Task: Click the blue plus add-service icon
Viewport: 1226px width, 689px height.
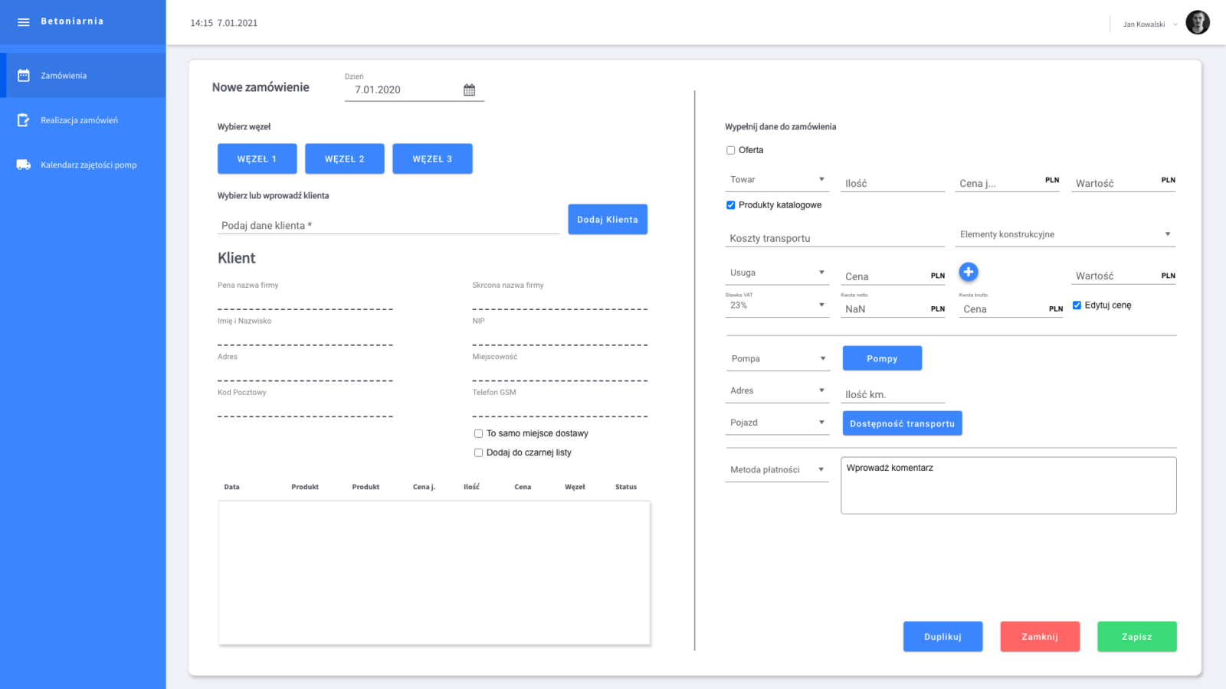Action: (x=969, y=272)
